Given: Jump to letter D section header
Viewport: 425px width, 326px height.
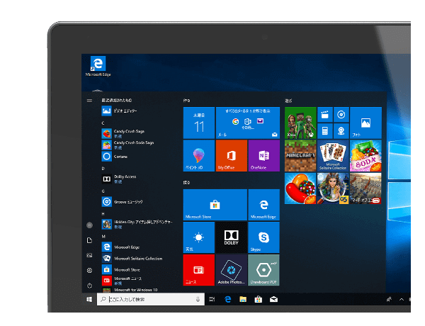Looking at the screenshot, I should click(103, 169).
